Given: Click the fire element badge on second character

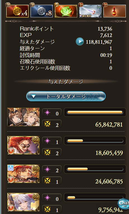Looking at the screenshot, I should [x=11, y=151].
